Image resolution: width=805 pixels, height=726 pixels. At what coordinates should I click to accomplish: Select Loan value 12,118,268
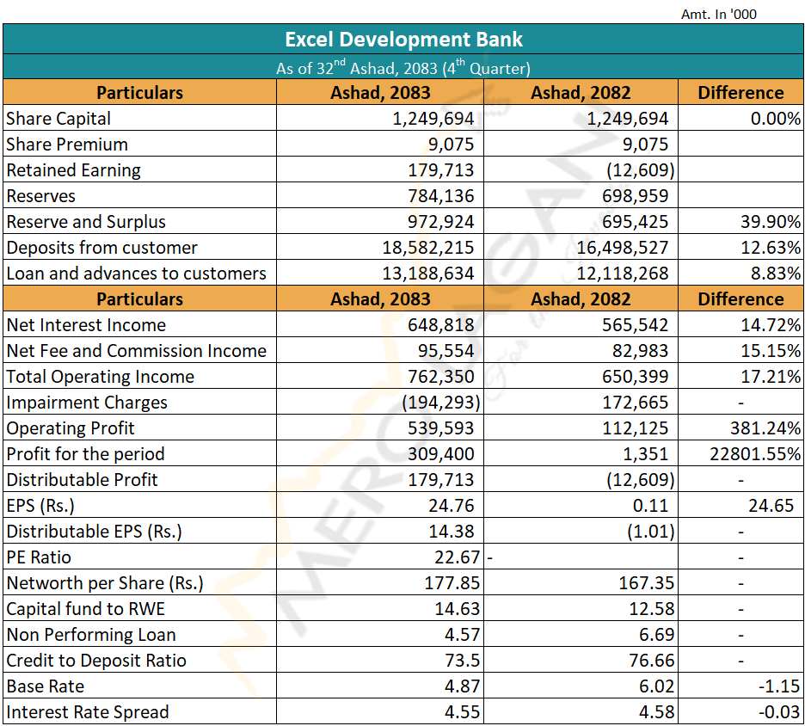point(622,274)
